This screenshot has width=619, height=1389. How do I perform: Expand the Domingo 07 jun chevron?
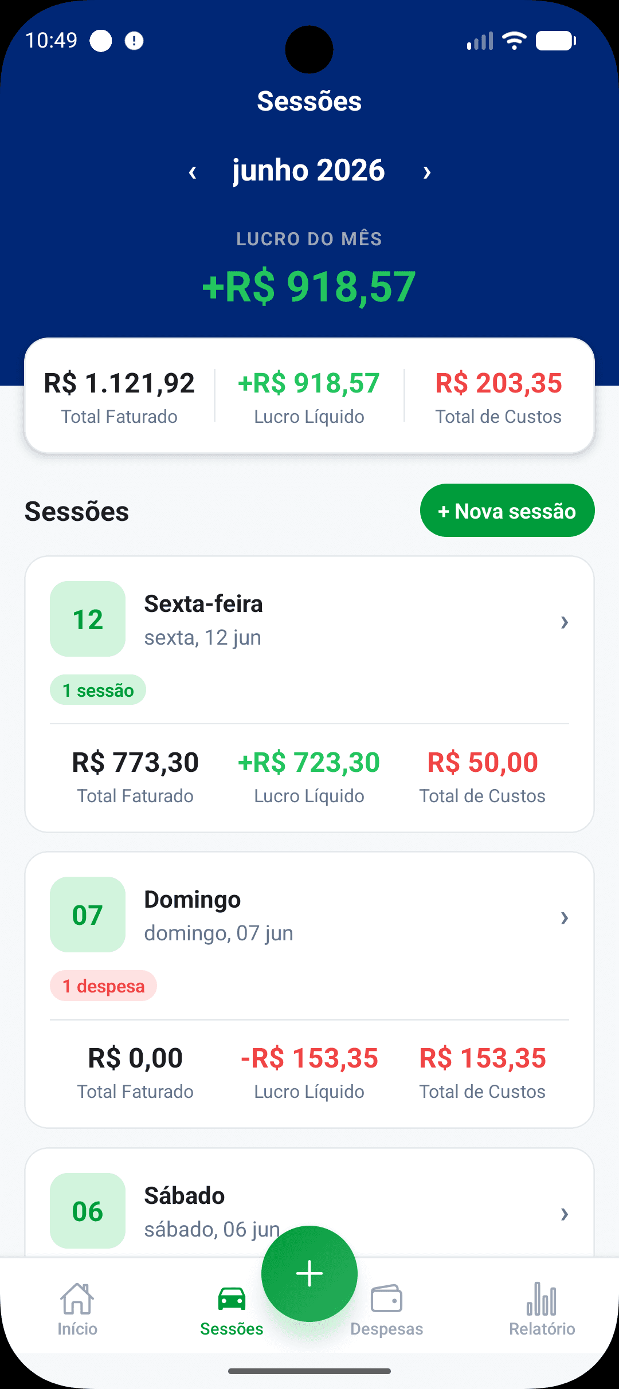tap(565, 917)
